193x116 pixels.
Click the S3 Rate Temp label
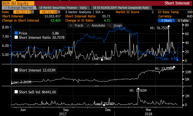click(168, 12)
